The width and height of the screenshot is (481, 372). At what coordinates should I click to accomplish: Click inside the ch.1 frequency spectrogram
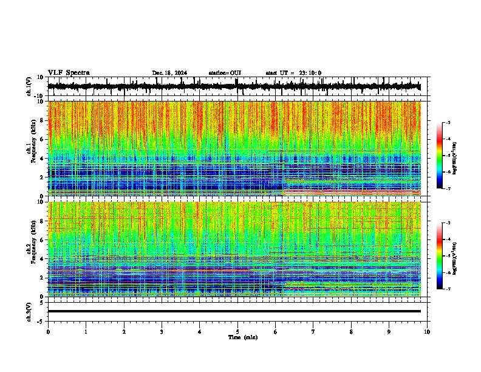[234, 148]
